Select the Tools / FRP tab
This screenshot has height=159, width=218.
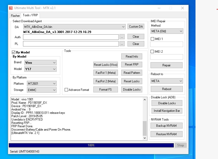click(x=30, y=15)
